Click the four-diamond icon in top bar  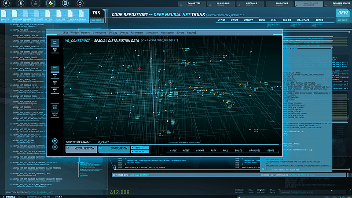click(51, 4)
